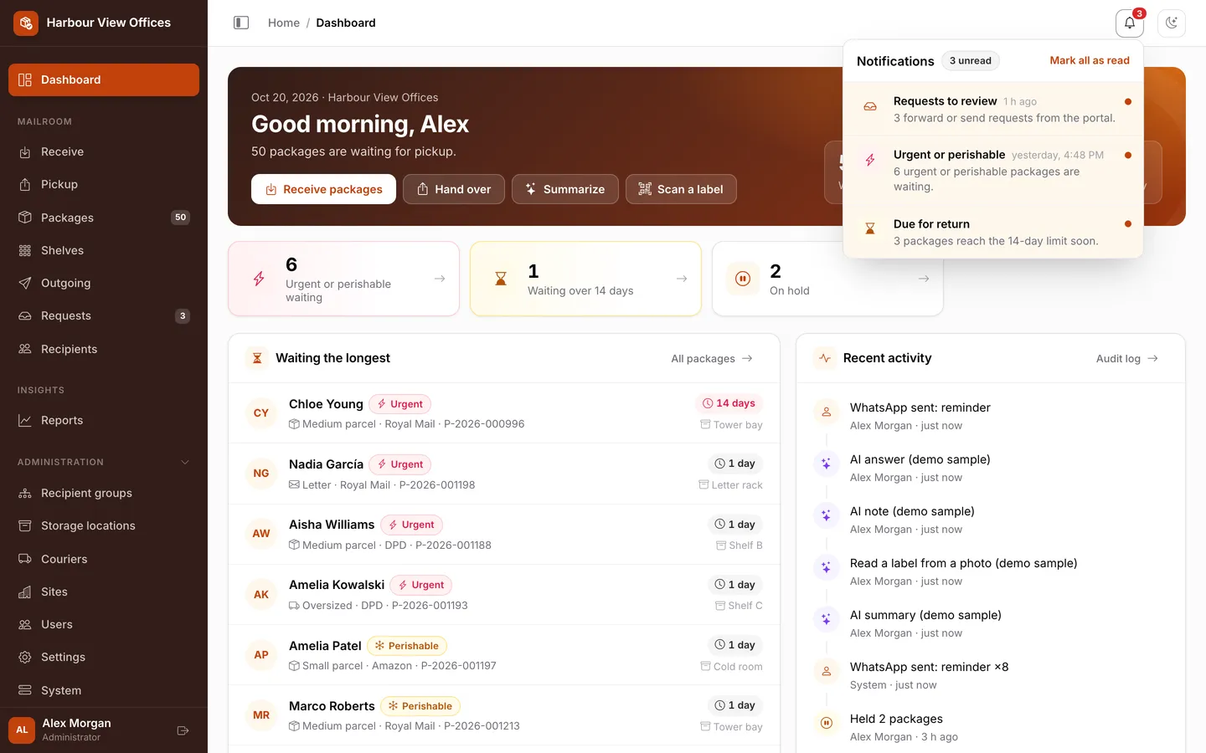The image size is (1206, 753).
Task: Click the Home breadcrumb
Action: (x=284, y=23)
